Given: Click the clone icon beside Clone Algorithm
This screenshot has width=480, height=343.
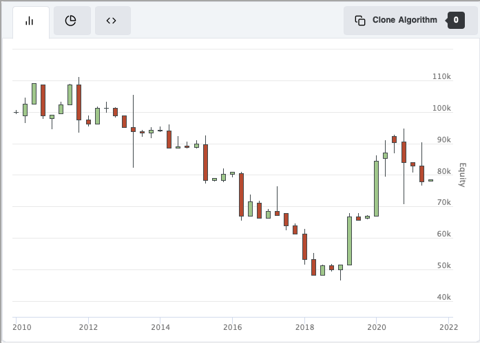Looking at the screenshot, I should click(x=359, y=21).
